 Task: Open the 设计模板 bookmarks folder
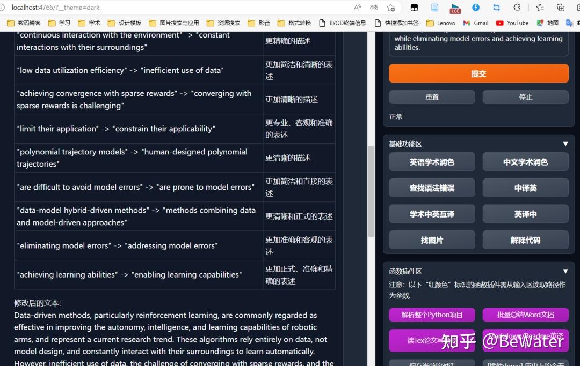tap(125, 23)
